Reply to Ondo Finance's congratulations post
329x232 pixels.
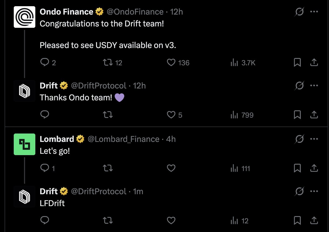(44, 63)
